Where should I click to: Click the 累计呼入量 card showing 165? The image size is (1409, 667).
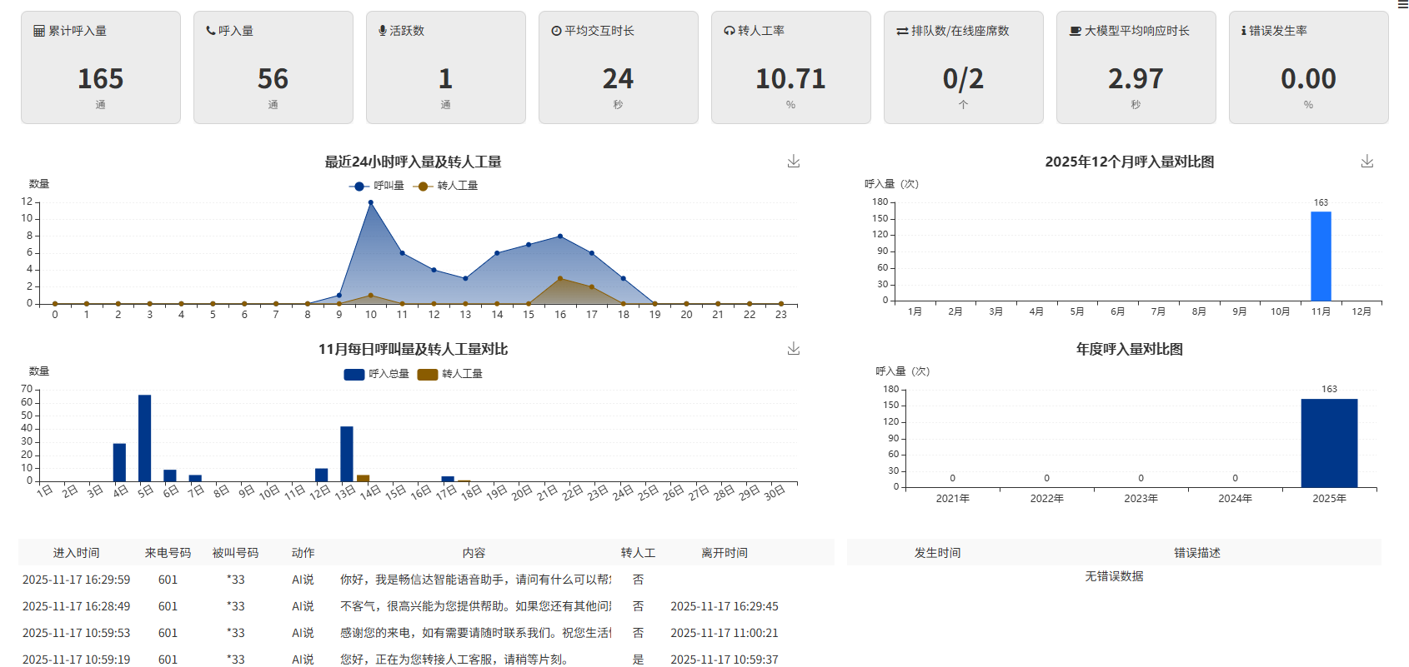tap(101, 67)
